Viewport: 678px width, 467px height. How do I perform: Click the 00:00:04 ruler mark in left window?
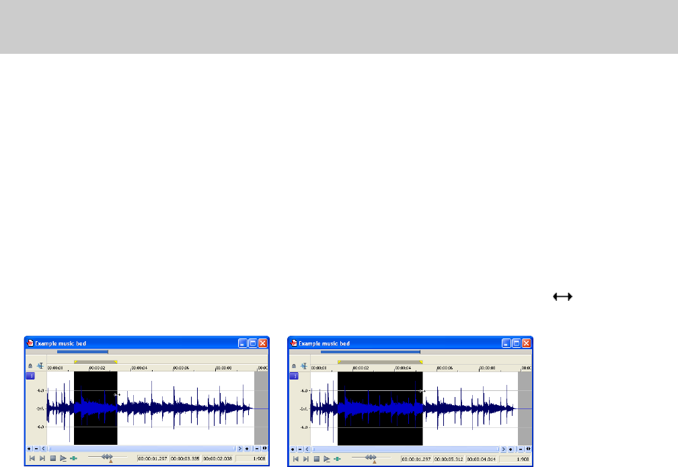click(x=139, y=368)
